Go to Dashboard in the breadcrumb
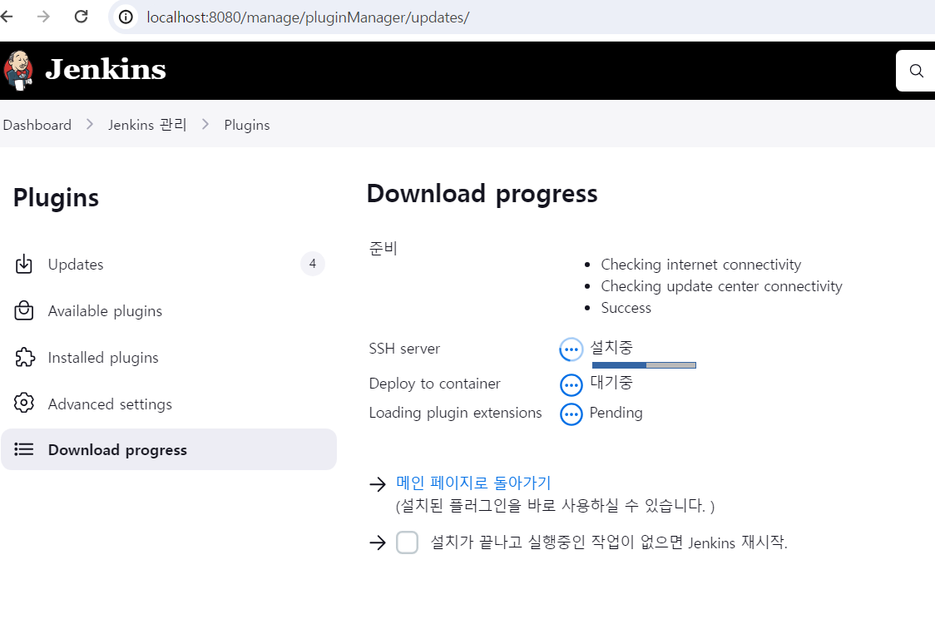 [x=37, y=125]
